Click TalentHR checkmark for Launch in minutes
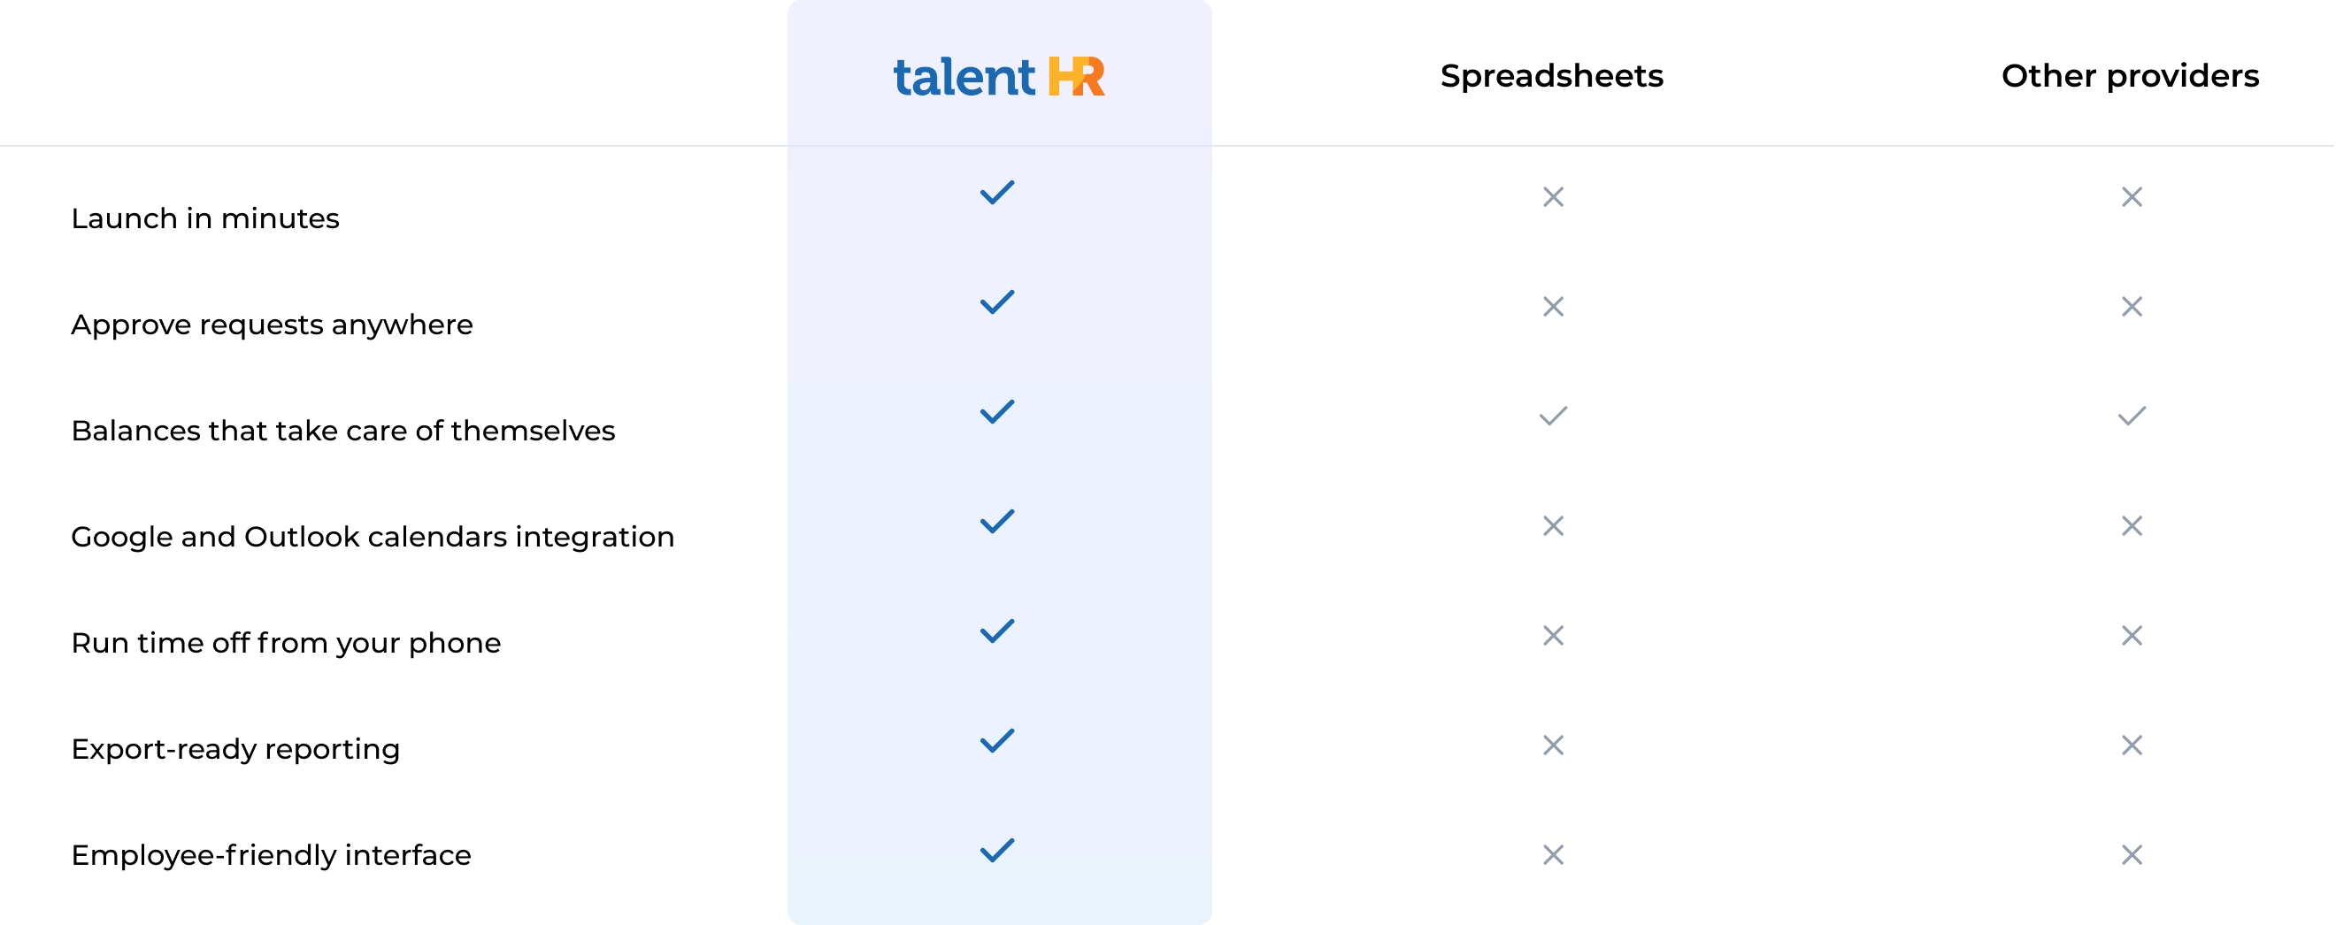 pos(996,192)
